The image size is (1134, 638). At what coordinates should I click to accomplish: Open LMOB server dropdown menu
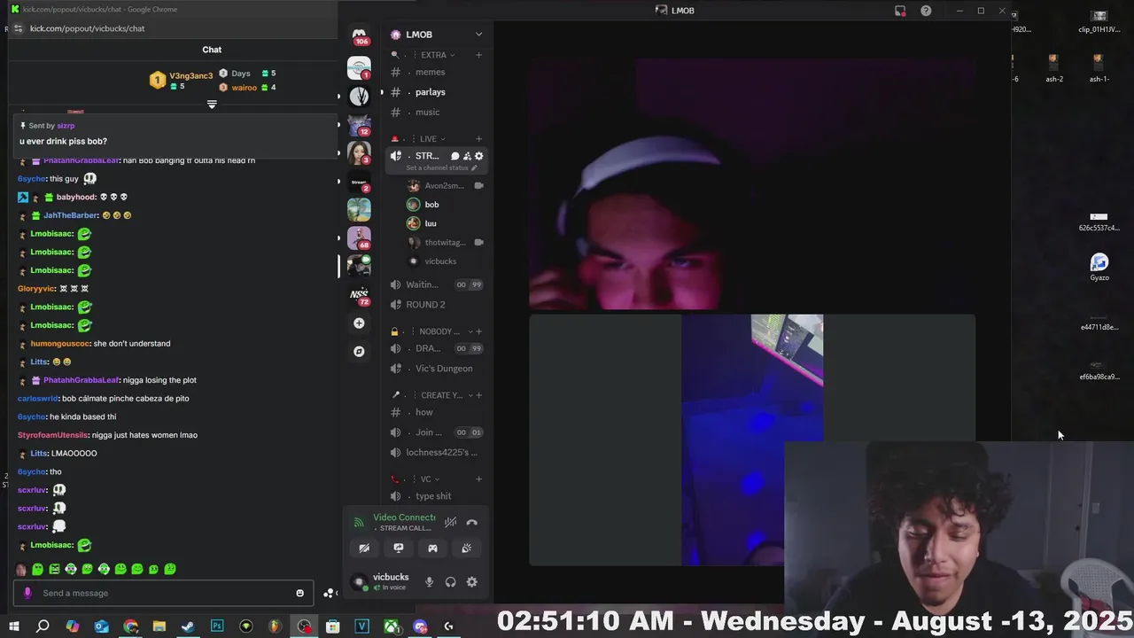point(479,35)
